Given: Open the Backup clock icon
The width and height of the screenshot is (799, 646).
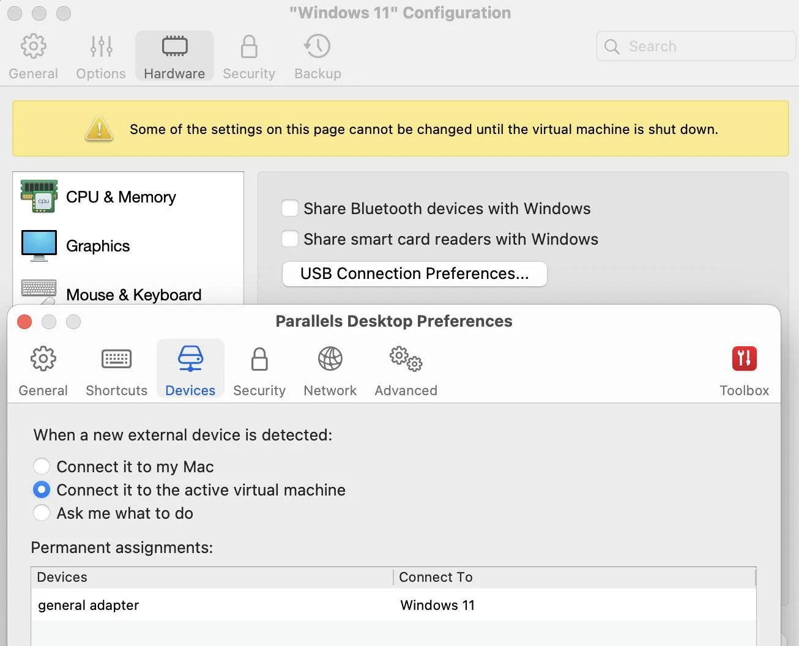Looking at the screenshot, I should (x=317, y=47).
